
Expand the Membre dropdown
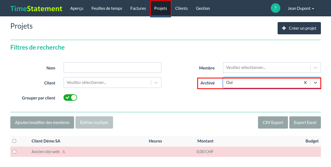click(272, 68)
